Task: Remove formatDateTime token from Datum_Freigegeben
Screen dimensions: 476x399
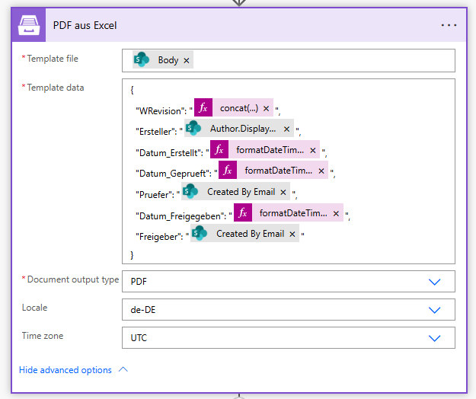Action: coord(336,212)
